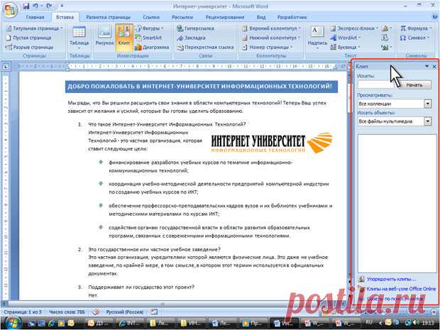Open the Фигуры shapes dropdown
This screenshot has height=330, width=440.
(x=149, y=28)
